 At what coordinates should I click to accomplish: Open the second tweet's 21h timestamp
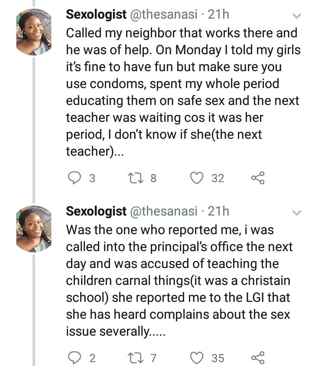click(218, 212)
